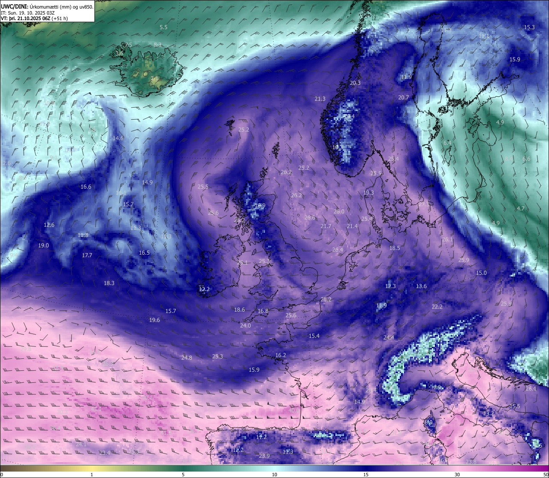Click the 'IT: Sun. 19. 10. 2025 03Z' line
The image size is (549, 478).
click(x=28, y=13)
